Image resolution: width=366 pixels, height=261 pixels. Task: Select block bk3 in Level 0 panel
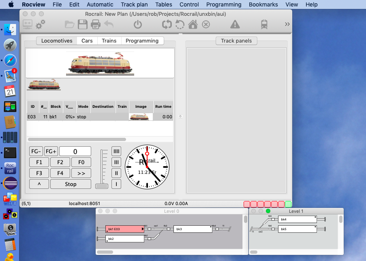193,229
